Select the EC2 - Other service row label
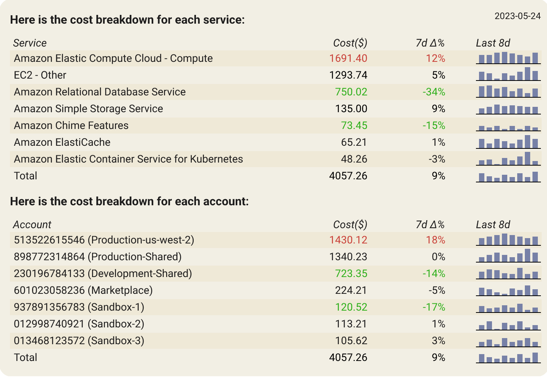This screenshot has width=547, height=377. (40, 75)
